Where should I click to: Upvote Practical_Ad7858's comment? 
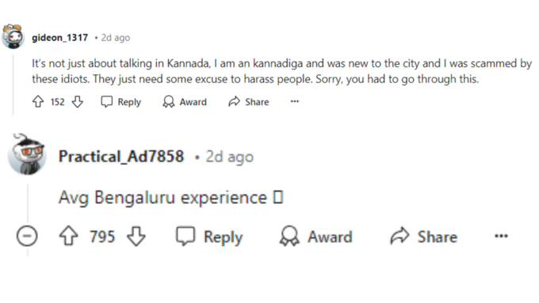[x=68, y=236]
